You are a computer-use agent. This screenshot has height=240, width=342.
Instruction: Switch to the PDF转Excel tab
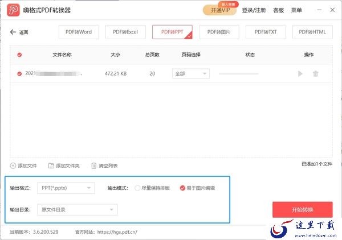125,32
